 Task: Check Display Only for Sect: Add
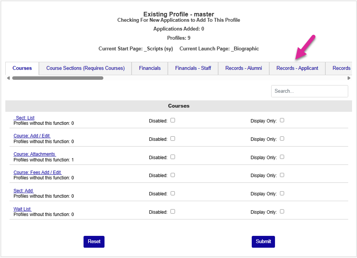coord(282,193)
